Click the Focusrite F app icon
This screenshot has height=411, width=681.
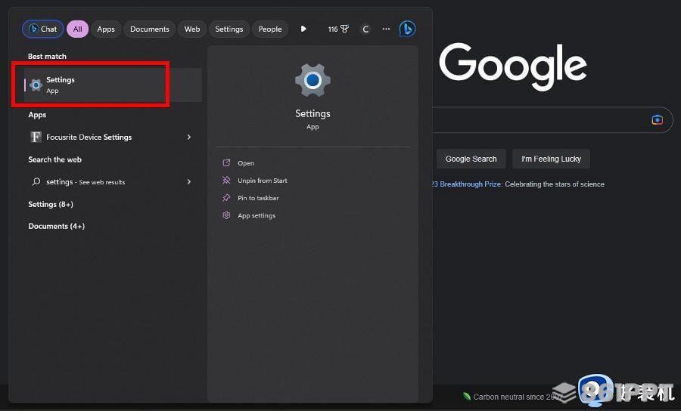pos(36,137)
